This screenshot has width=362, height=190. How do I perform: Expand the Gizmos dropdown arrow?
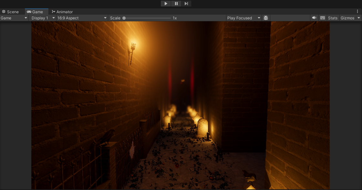[x=359, y=18]
